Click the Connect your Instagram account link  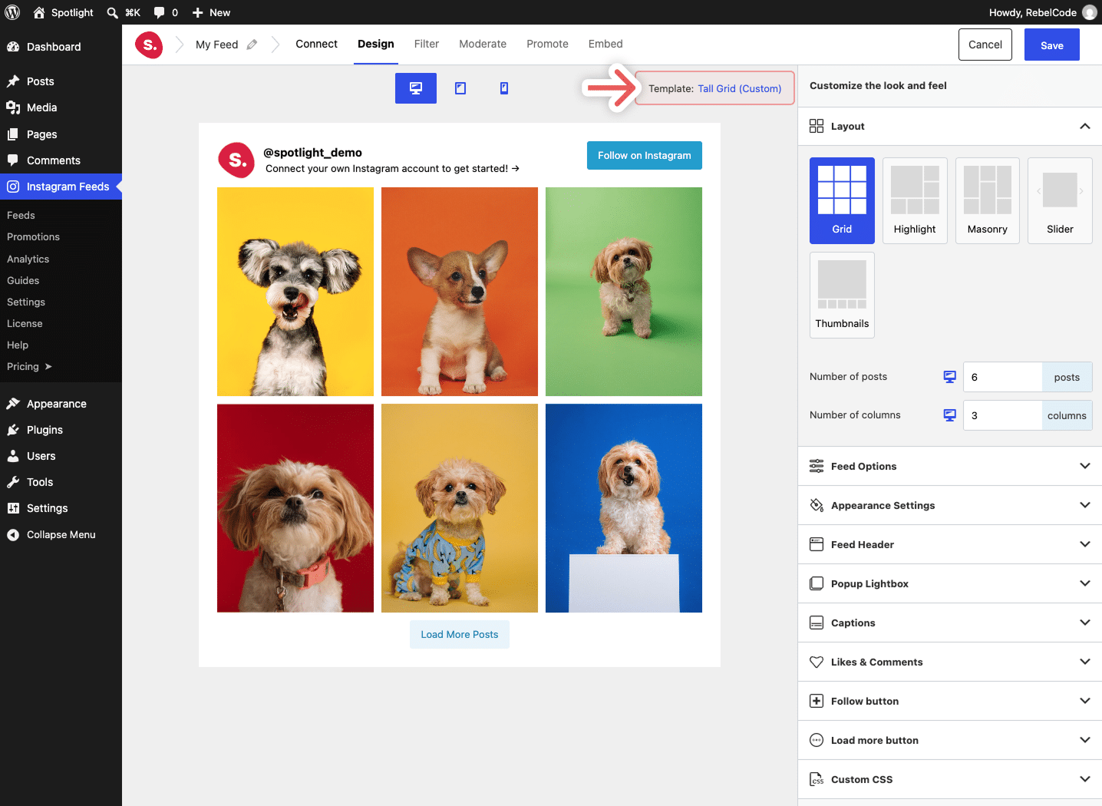(392, 169)
